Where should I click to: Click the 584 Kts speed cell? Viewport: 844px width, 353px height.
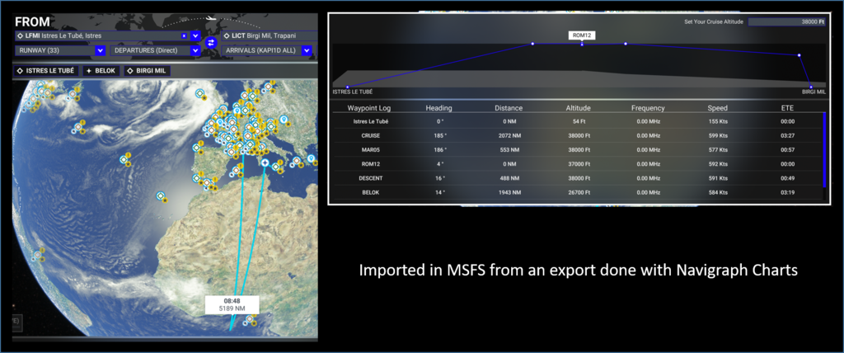tap(718, 192)
